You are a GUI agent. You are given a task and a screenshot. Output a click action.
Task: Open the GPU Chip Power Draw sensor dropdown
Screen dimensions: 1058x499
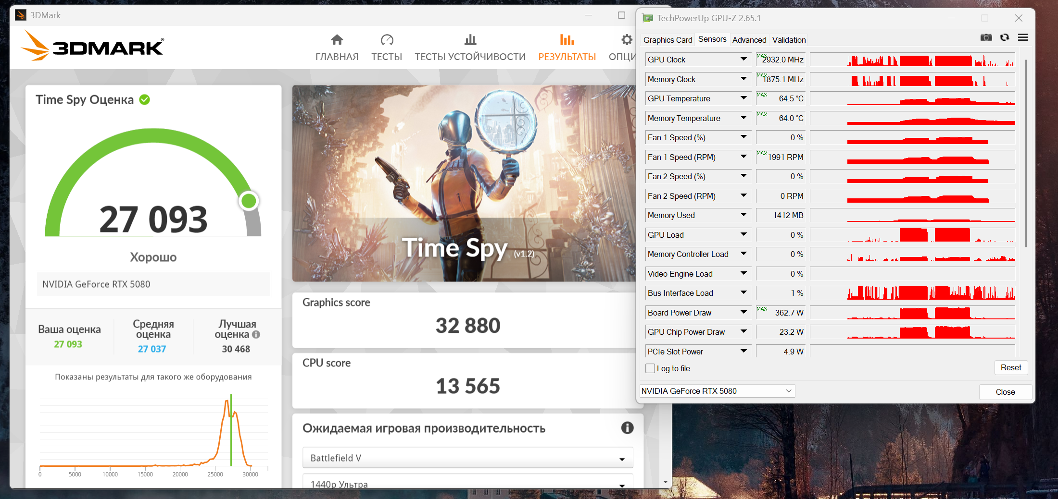tap(743, 331)
